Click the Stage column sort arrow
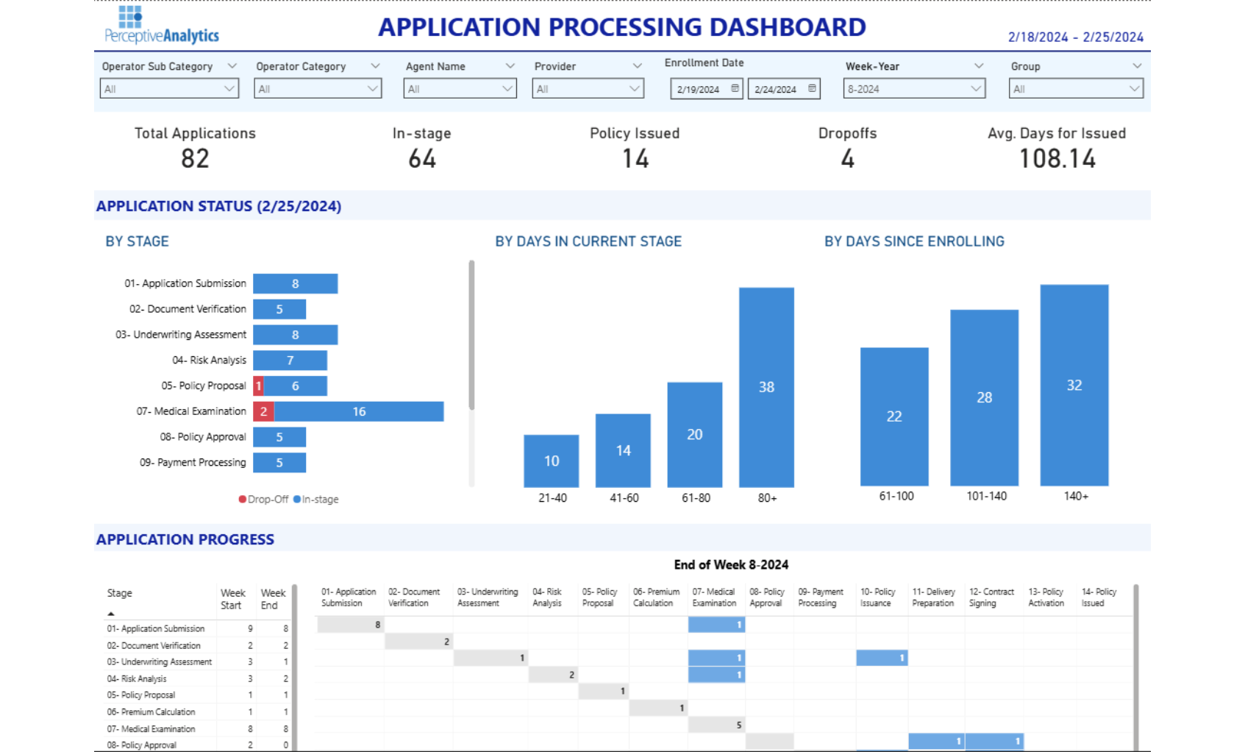This screenshot has width=1245, height=752. (112, 612)
